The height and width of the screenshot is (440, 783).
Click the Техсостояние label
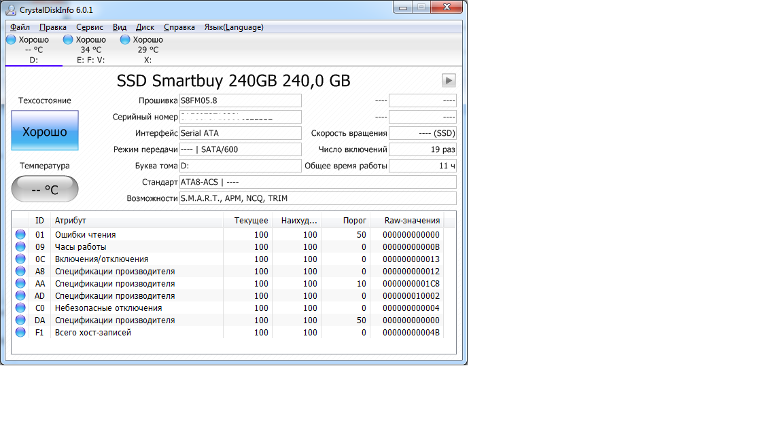(x=45, y=100)
